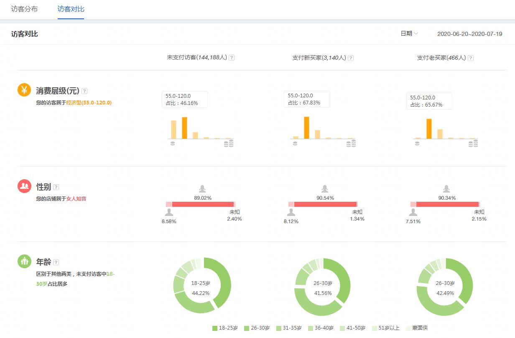Click help icon next to 未支付访客
This screenshot has width=515, height=338.
coord(232,58)
